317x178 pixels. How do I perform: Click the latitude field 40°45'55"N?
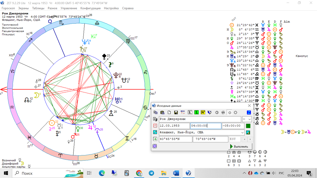click(175, 139)
